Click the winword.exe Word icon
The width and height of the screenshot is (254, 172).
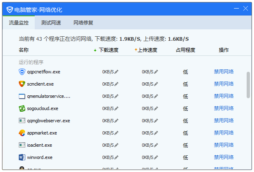(22, 157)
